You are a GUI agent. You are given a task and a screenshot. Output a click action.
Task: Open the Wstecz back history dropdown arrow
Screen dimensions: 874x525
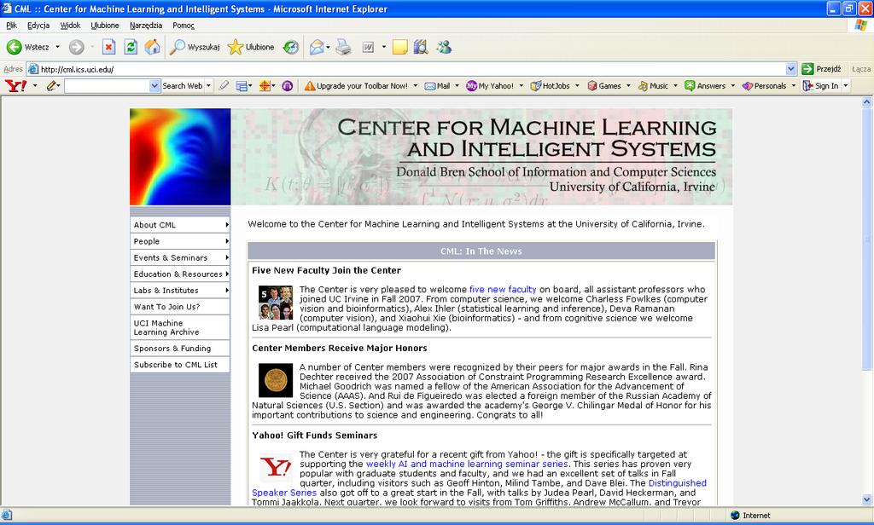[57, 48]
